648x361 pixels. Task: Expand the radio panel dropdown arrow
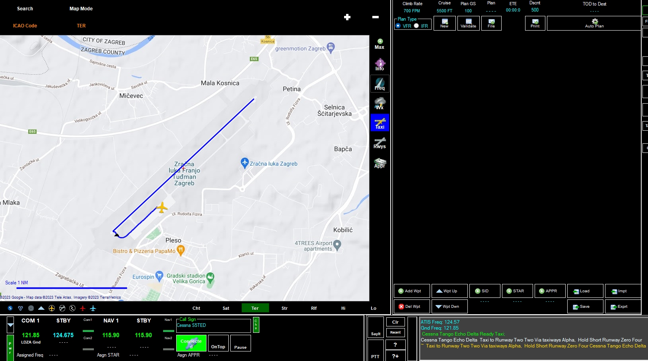10,325
